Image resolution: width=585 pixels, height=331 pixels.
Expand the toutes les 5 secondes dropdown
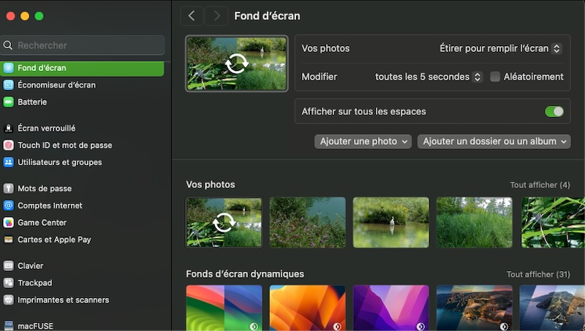(x=428, y=77)
